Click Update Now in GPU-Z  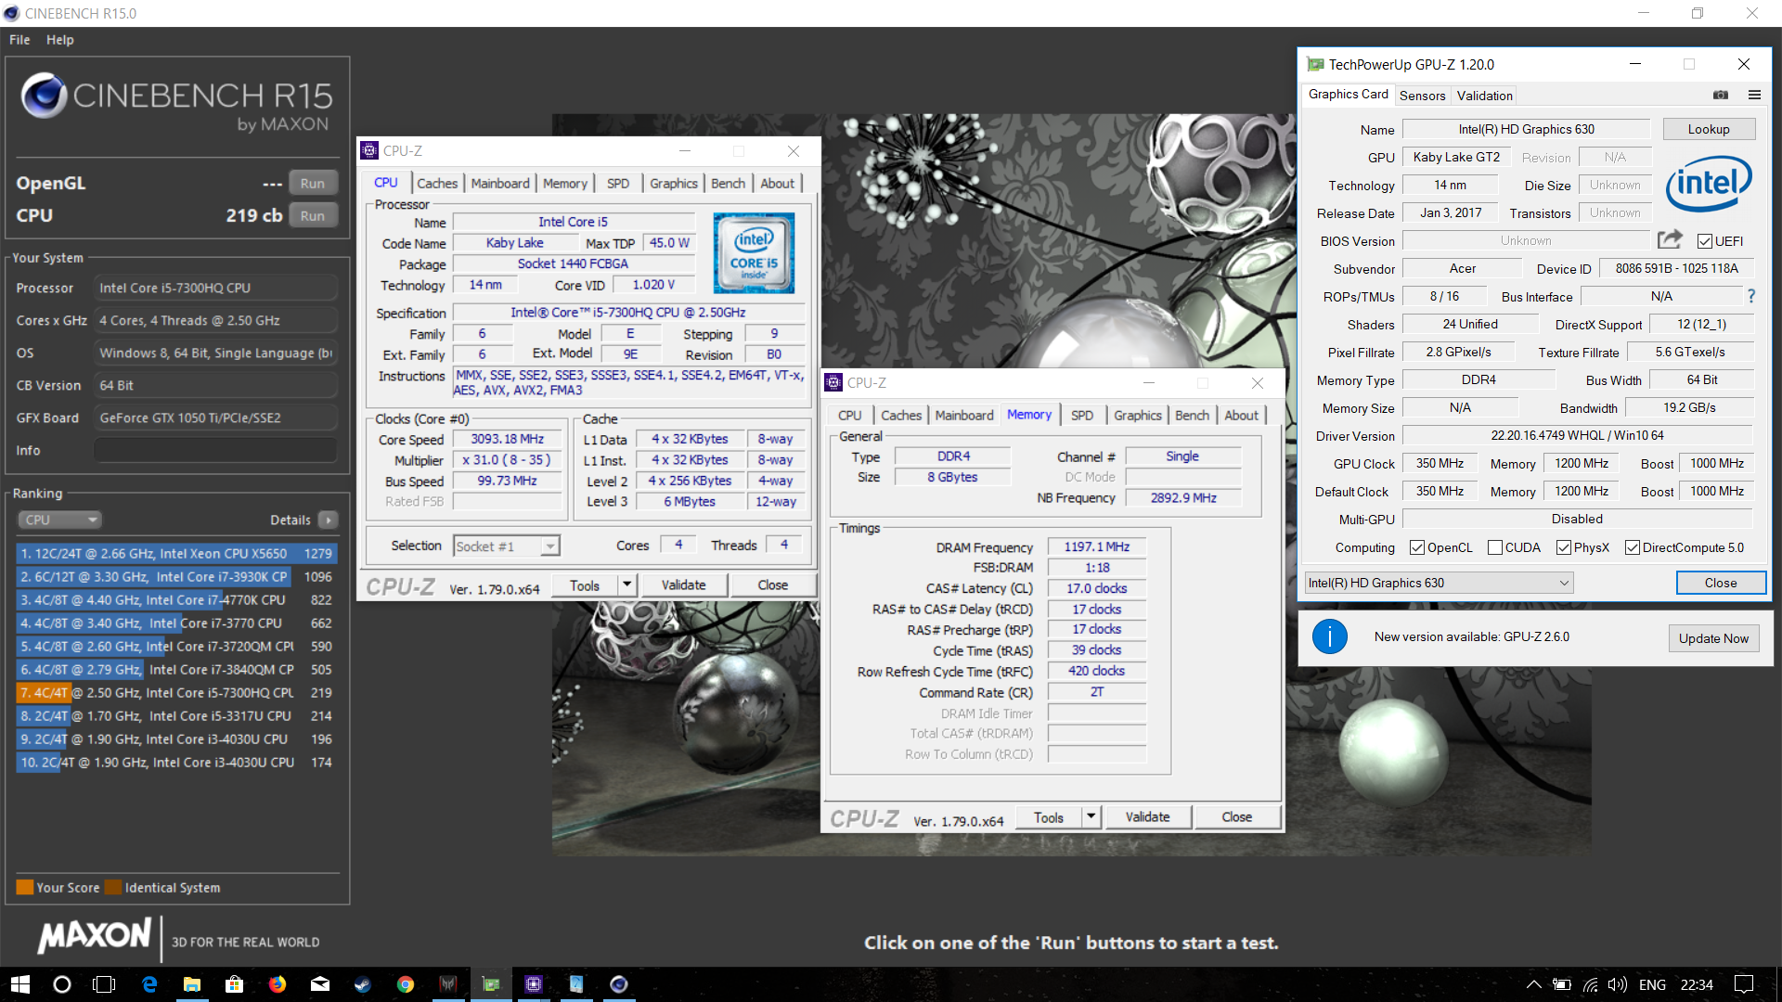click(1713, 638)
